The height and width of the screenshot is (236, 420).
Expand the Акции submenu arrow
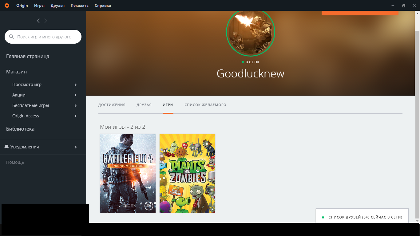point(76,95)
